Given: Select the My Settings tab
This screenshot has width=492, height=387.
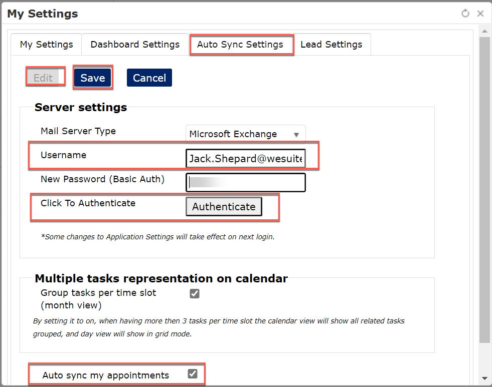Looking at the screenshot, I should click(x=46, y=44).
